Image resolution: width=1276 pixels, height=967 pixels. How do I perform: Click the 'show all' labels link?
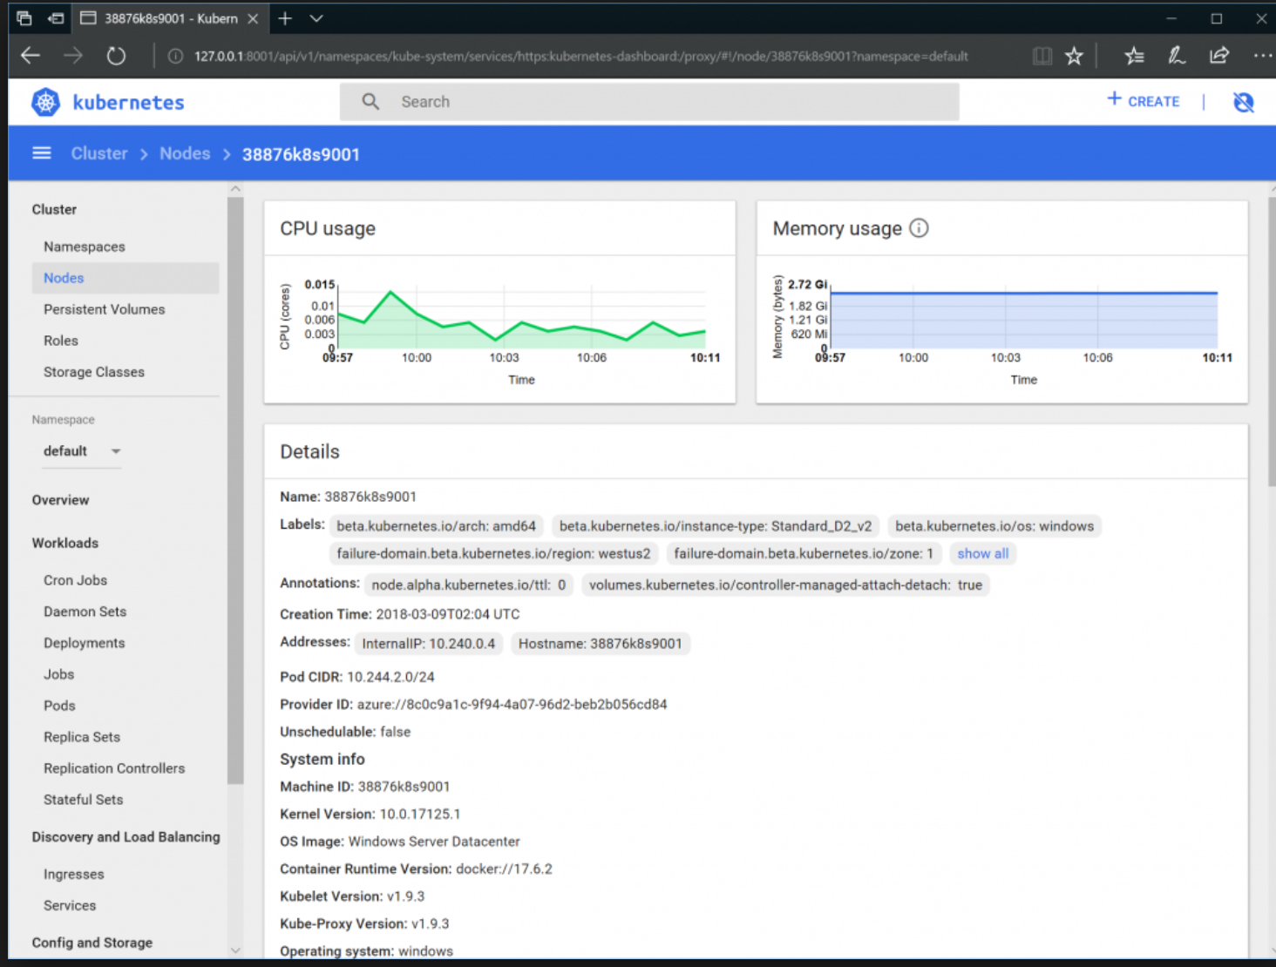[x=982, y=554]
